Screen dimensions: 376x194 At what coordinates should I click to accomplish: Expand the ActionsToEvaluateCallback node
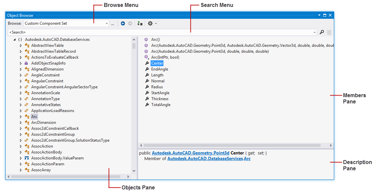21,57
